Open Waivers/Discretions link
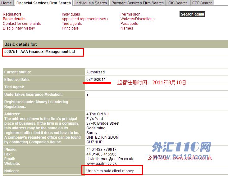 click(137, 19)
